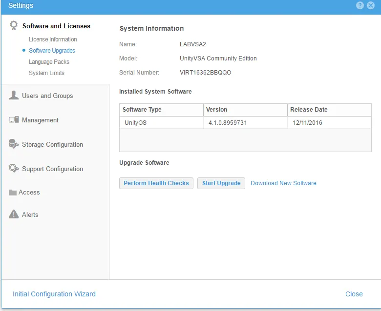Sort by Version column header
381x311 pixels.
pos(245,110)
